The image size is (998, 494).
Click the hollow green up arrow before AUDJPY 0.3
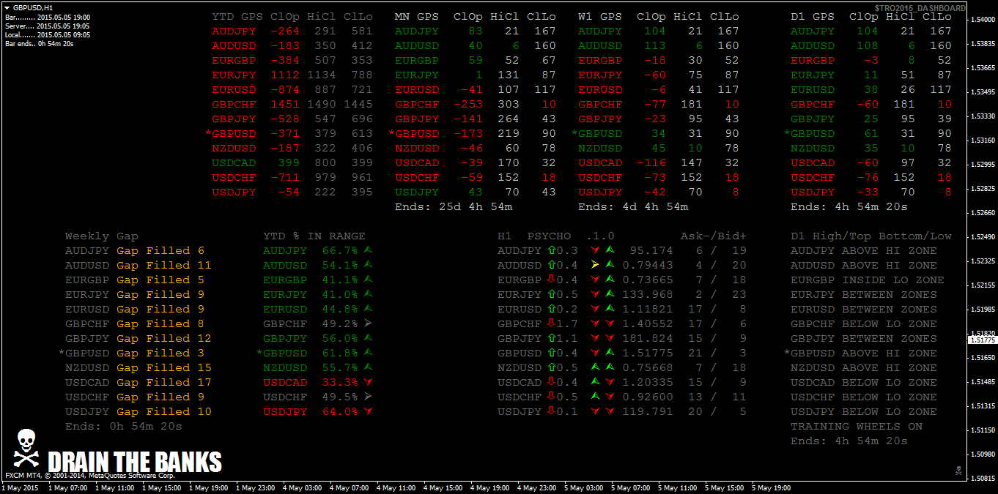click(550, 250)
